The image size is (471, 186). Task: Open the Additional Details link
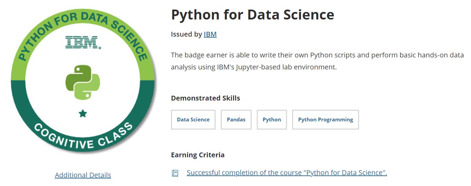(83, 175)
